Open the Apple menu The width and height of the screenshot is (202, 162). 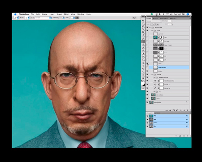tap(15, 14)
